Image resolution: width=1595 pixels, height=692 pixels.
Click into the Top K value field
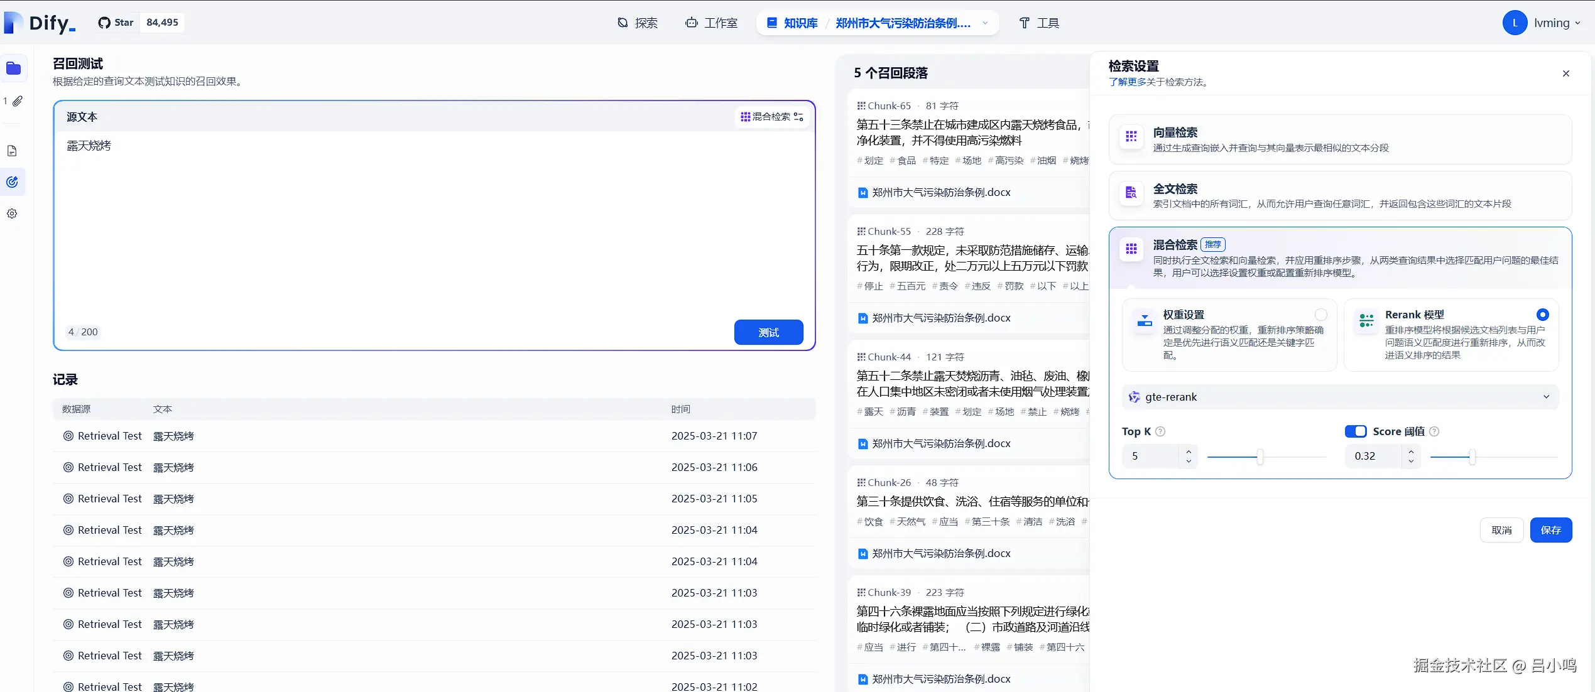[1151, 456]
